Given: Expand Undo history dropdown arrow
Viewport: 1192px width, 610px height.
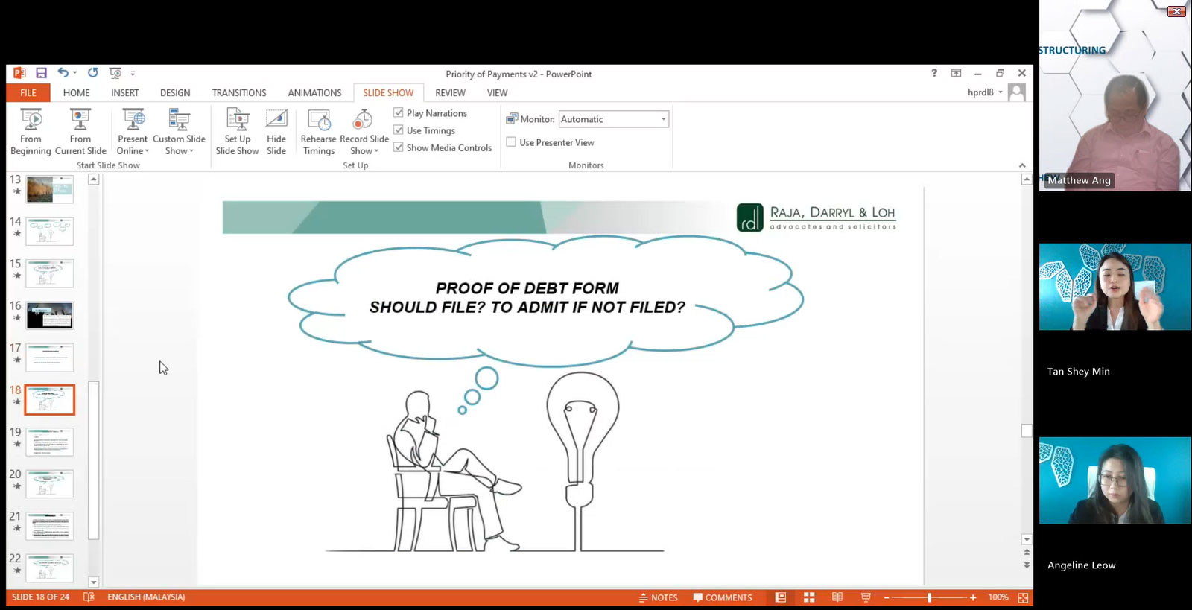Looking at the screenshot, I should coord(75,73).
